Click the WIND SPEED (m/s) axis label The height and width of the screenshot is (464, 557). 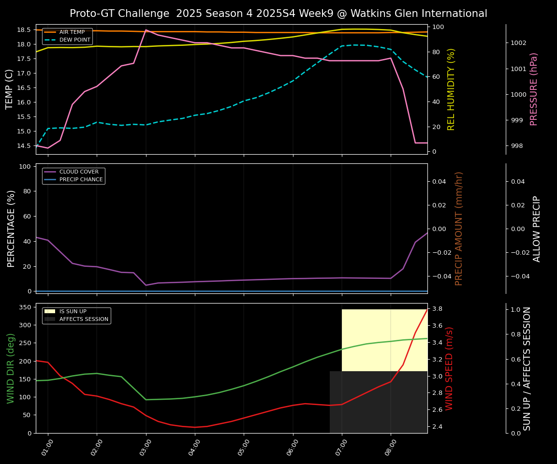pyautogui.click(x=449, y=368)
